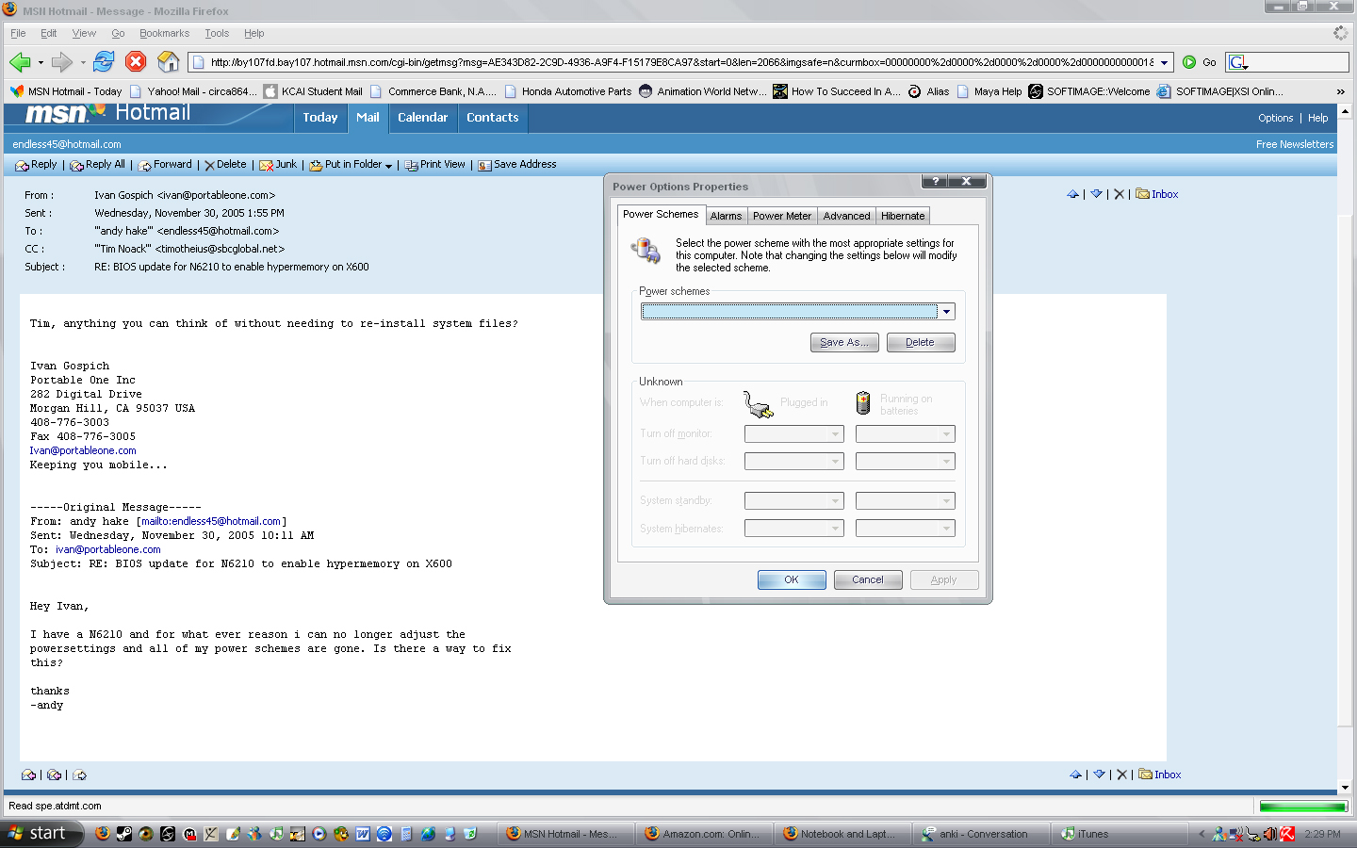Open the URL bar history dropdown arrow
This screenshot has width=1357, height=848.
pos(1165,62)
